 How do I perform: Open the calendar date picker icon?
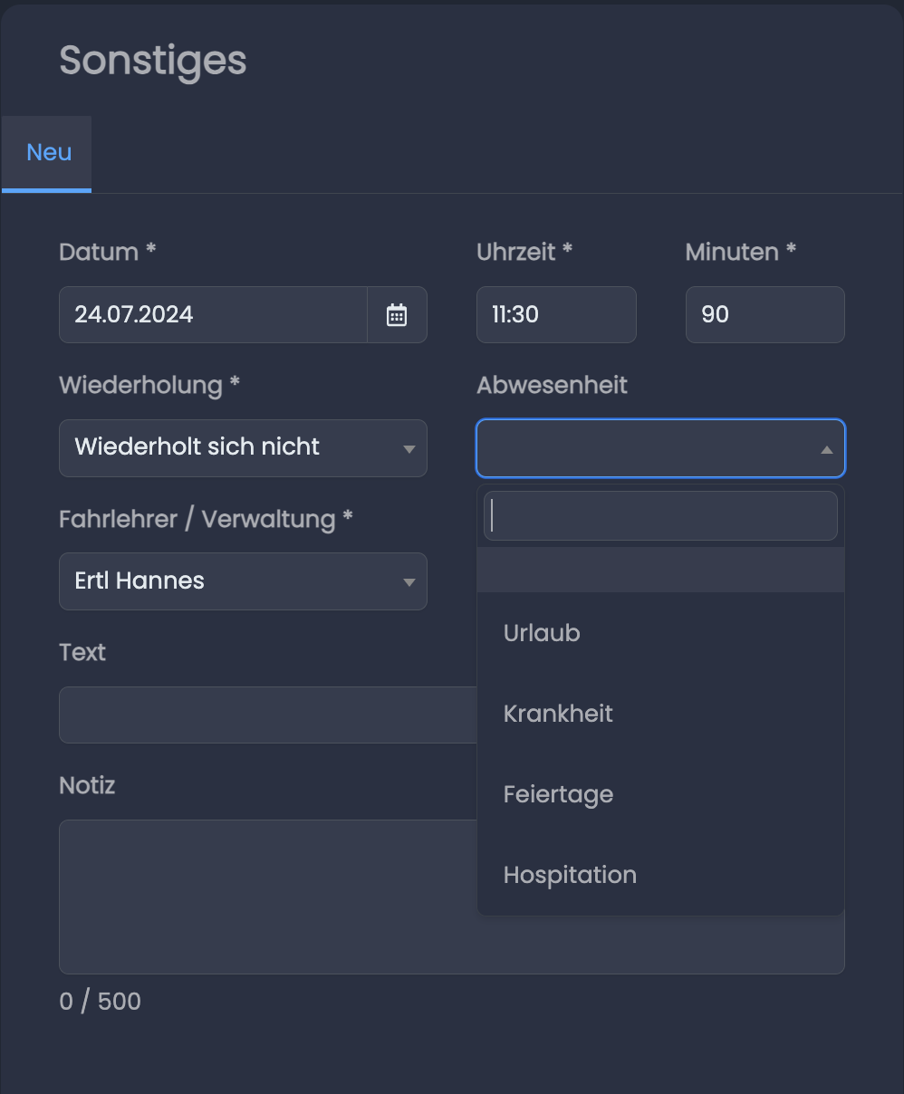pos(397,315)
